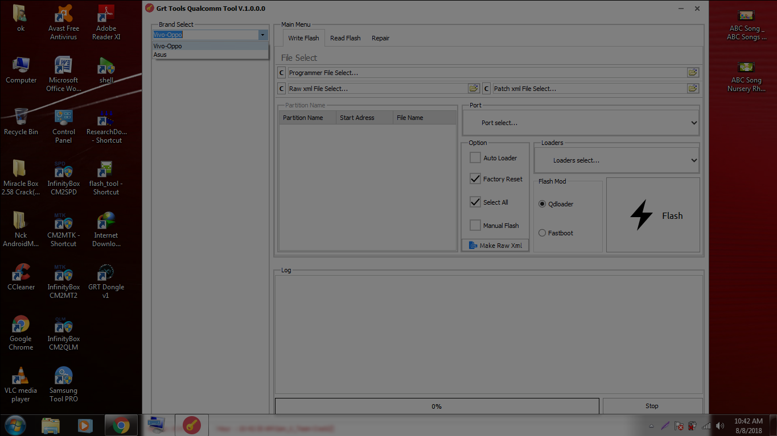
Task: Open the 'ok' folder on desktop
Action: pos(20,17)
